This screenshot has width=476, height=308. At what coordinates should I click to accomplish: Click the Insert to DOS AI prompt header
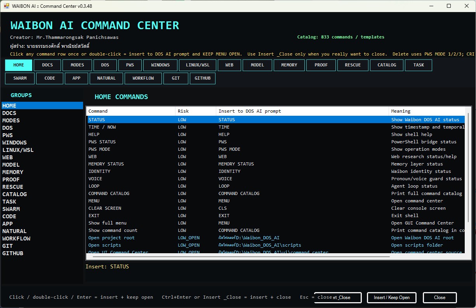click(302, 111)
